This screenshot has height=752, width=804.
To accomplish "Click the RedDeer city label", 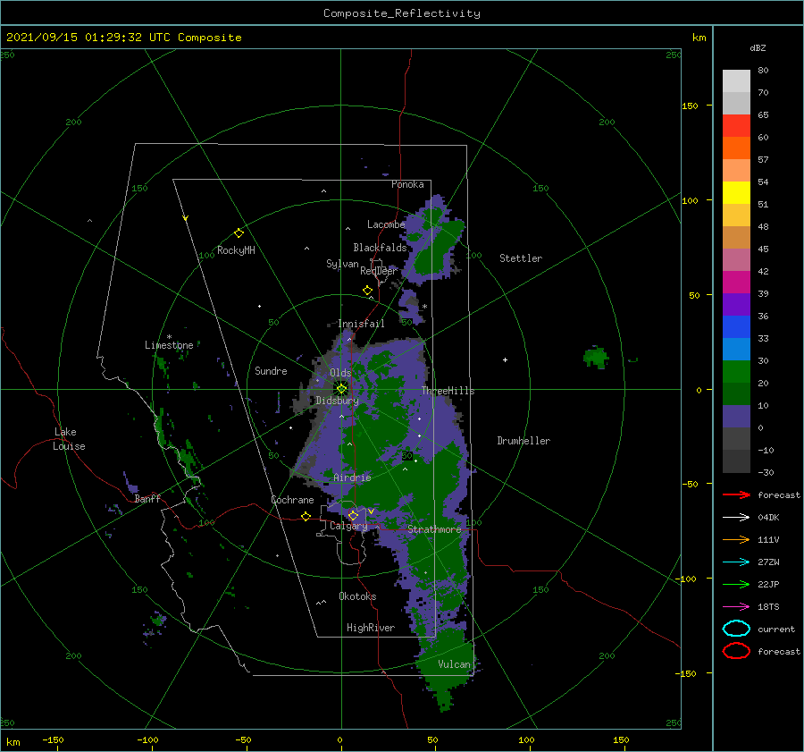I will coord(379,271).
